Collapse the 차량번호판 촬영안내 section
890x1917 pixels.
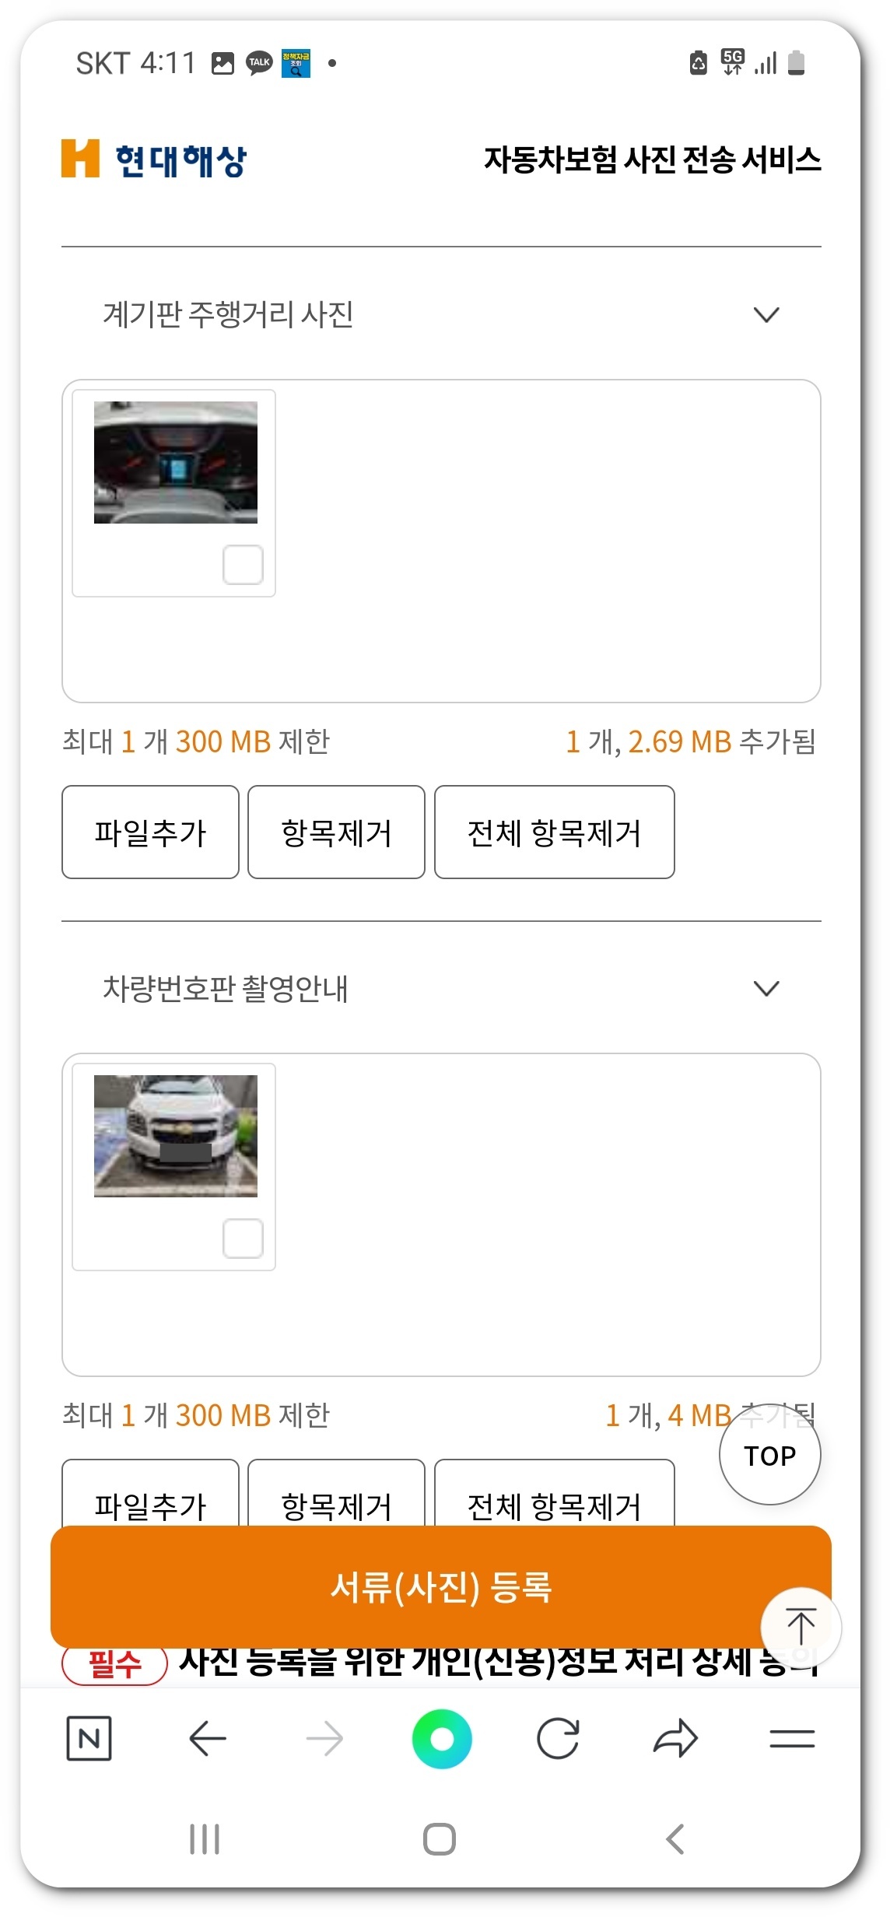(767, 988)
